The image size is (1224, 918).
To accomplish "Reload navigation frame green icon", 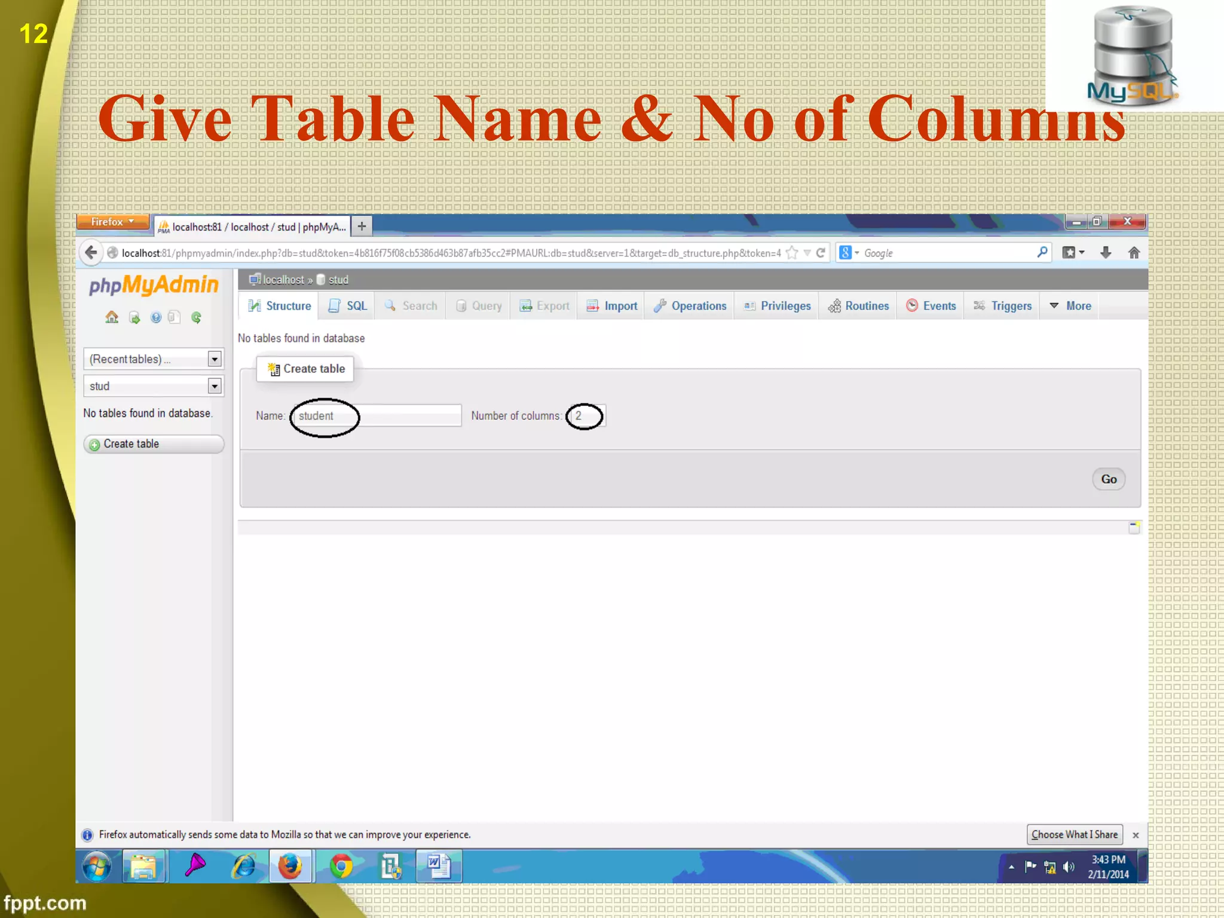I will [196, 317].
